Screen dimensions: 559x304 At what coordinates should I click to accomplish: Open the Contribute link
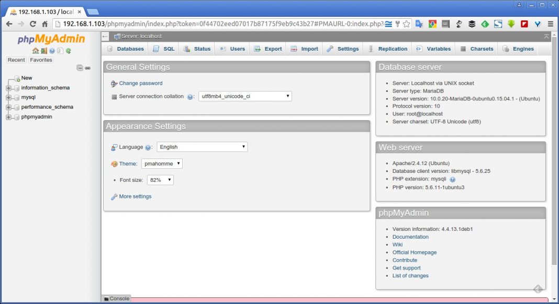[405, 260]
